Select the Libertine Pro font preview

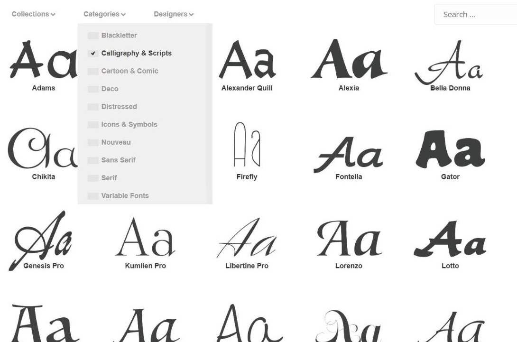tap(247, 238)
